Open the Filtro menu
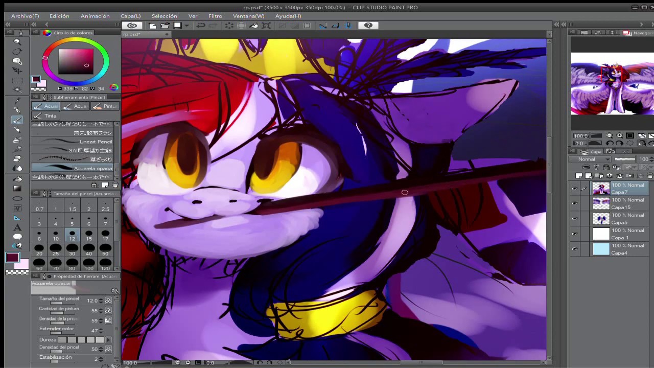This screenshot has height=368, width=654. pos(215,16)
